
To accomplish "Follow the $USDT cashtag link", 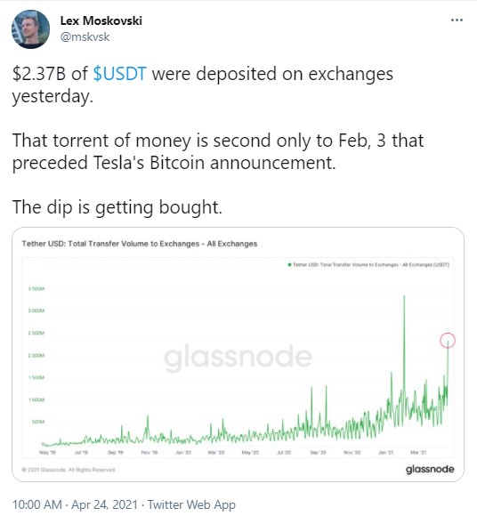I will pos(119,74).
